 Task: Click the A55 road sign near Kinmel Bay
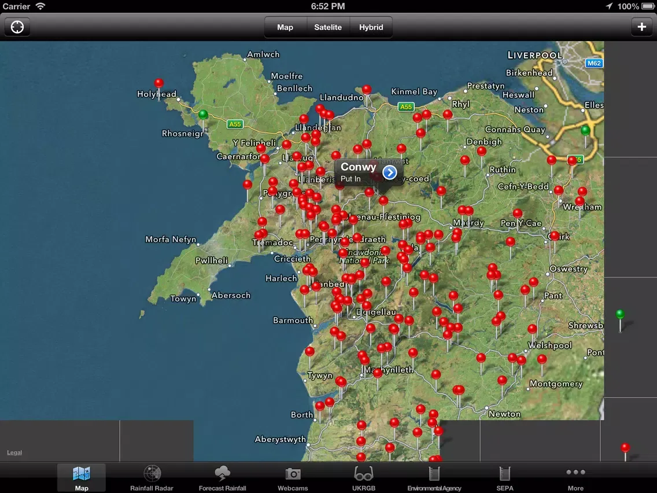click(x=405, y=107)
